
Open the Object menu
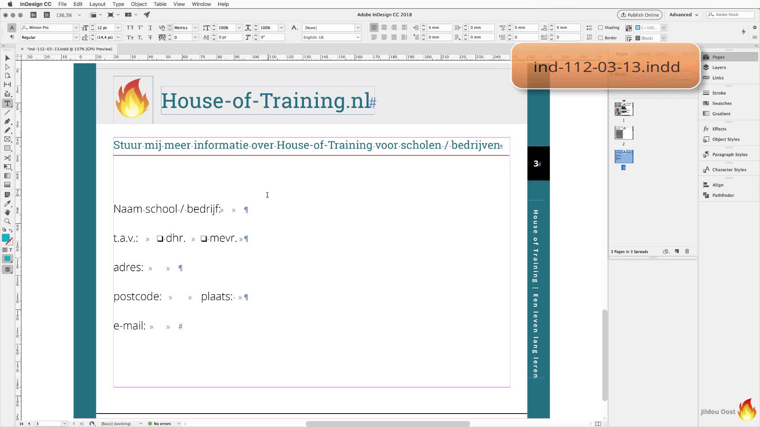(139, 4)
